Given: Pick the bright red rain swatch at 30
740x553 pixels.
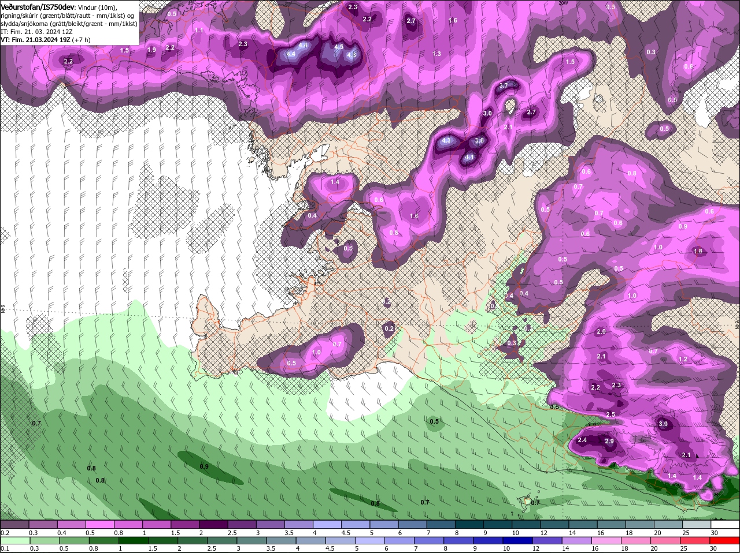Looking at the screenshot, I should pyautogui.click(x=725, y=541).
